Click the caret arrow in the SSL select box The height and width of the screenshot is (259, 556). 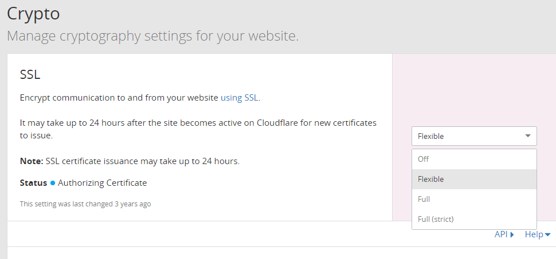527,136
